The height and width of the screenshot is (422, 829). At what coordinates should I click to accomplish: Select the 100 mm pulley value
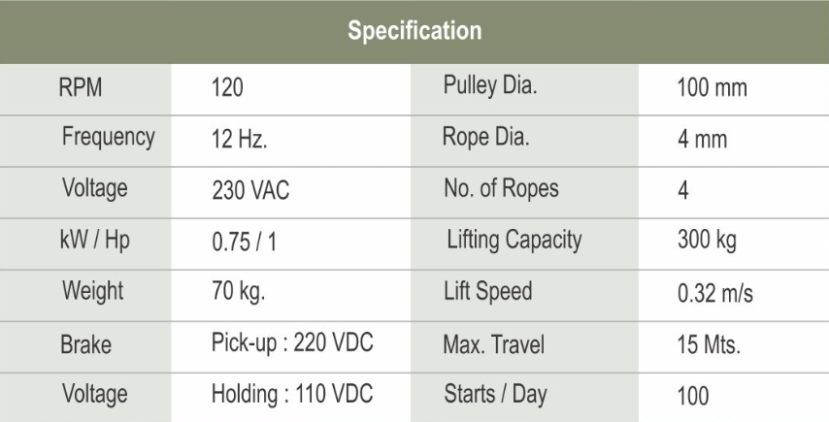point(713,87)
